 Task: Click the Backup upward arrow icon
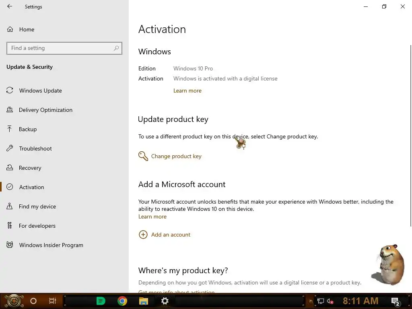tap(10, 129)
